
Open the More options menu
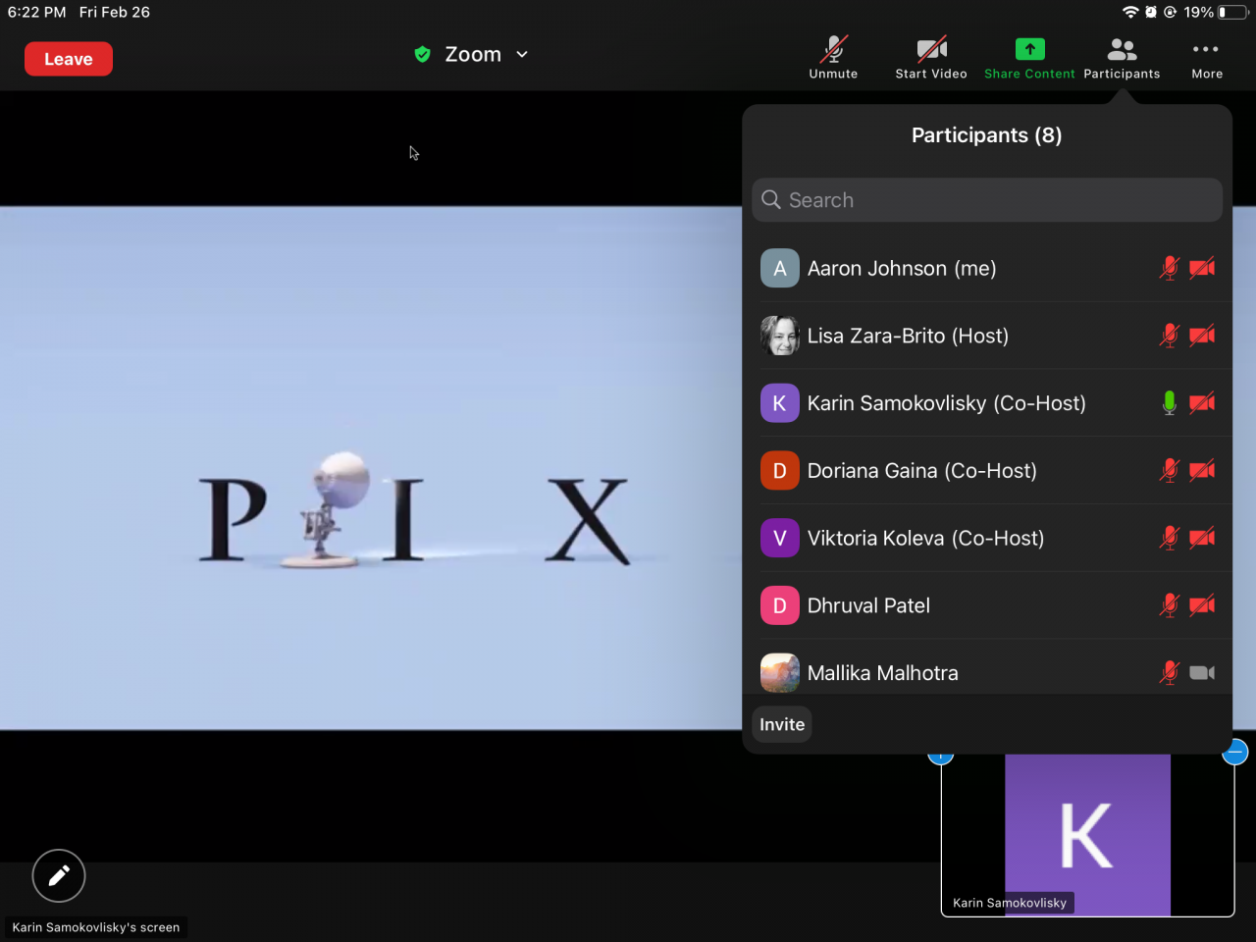pos(1206,58)
